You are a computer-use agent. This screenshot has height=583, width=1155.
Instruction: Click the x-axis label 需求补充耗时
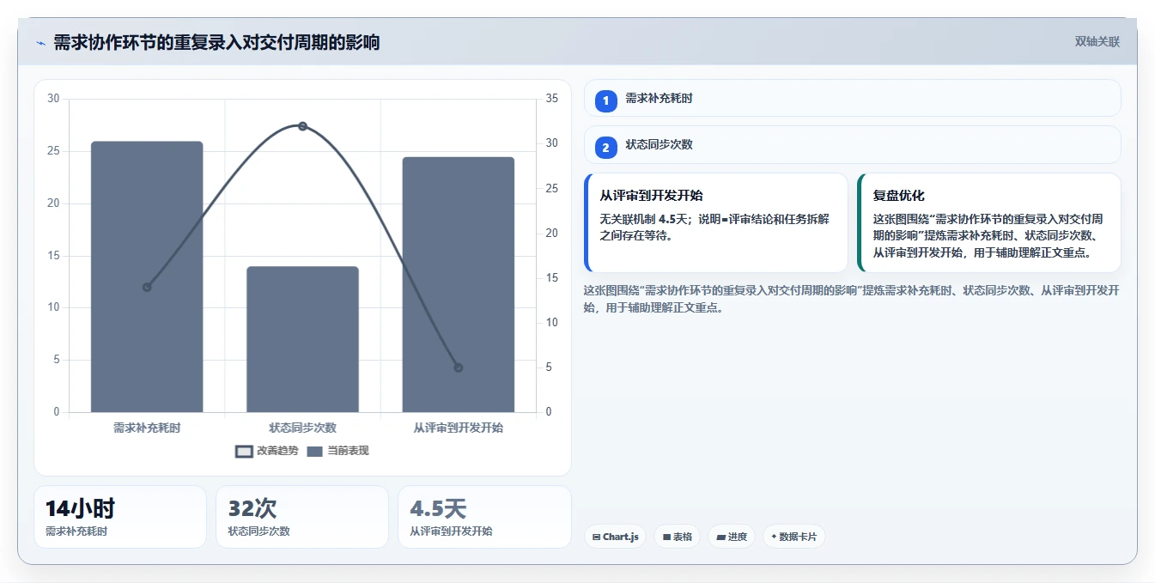pos(147,427)
